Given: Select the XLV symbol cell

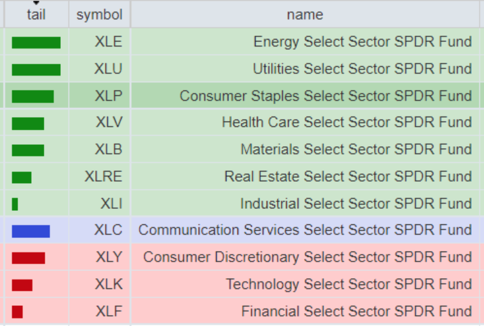Looking at the screenshot, I should point(109,123).
